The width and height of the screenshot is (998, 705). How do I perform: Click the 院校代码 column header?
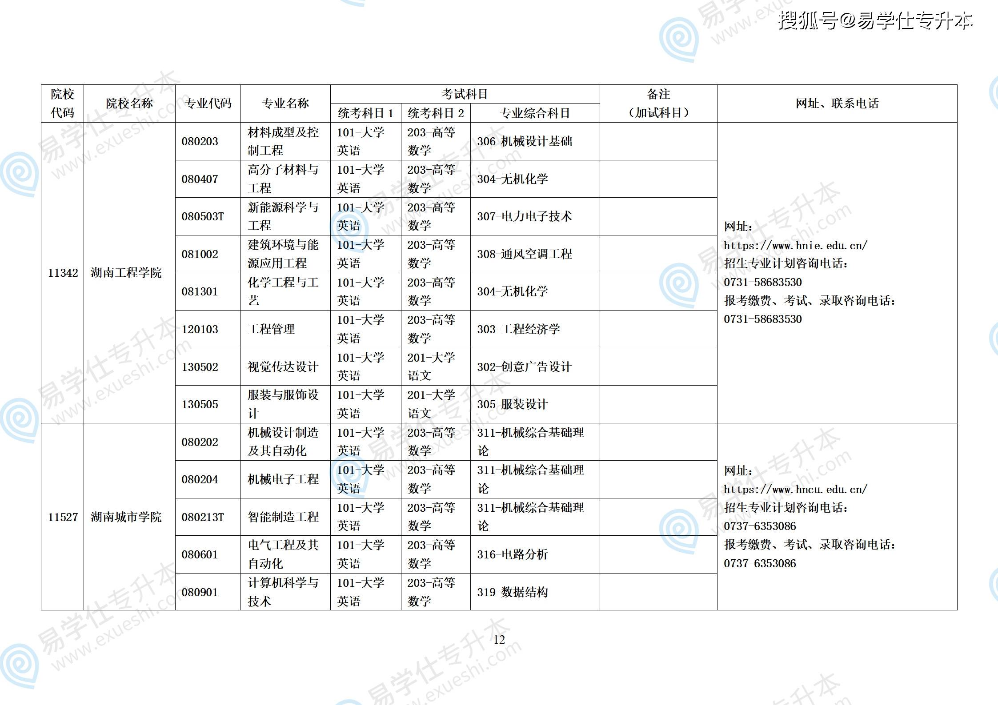pos(62,104)
